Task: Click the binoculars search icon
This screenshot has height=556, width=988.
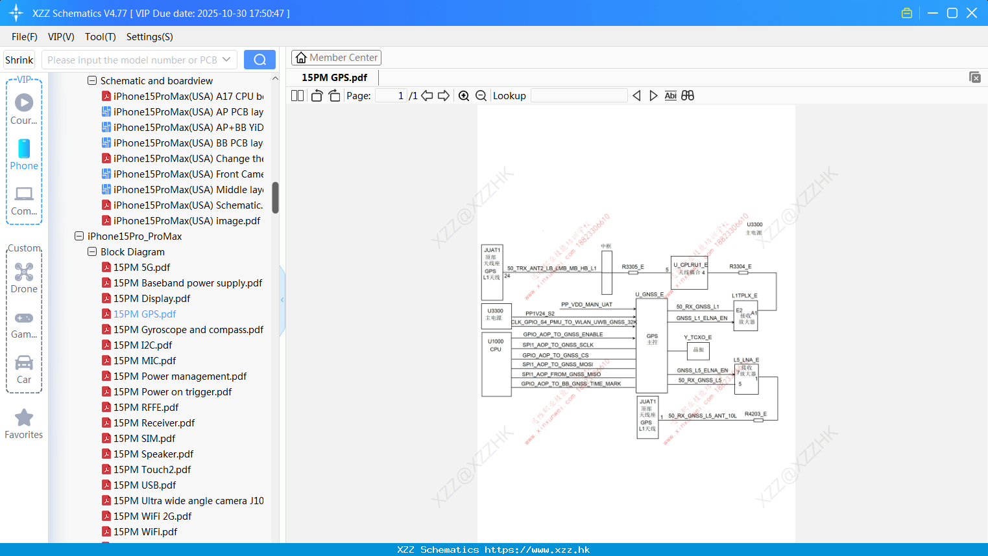Action: (688, 95)
